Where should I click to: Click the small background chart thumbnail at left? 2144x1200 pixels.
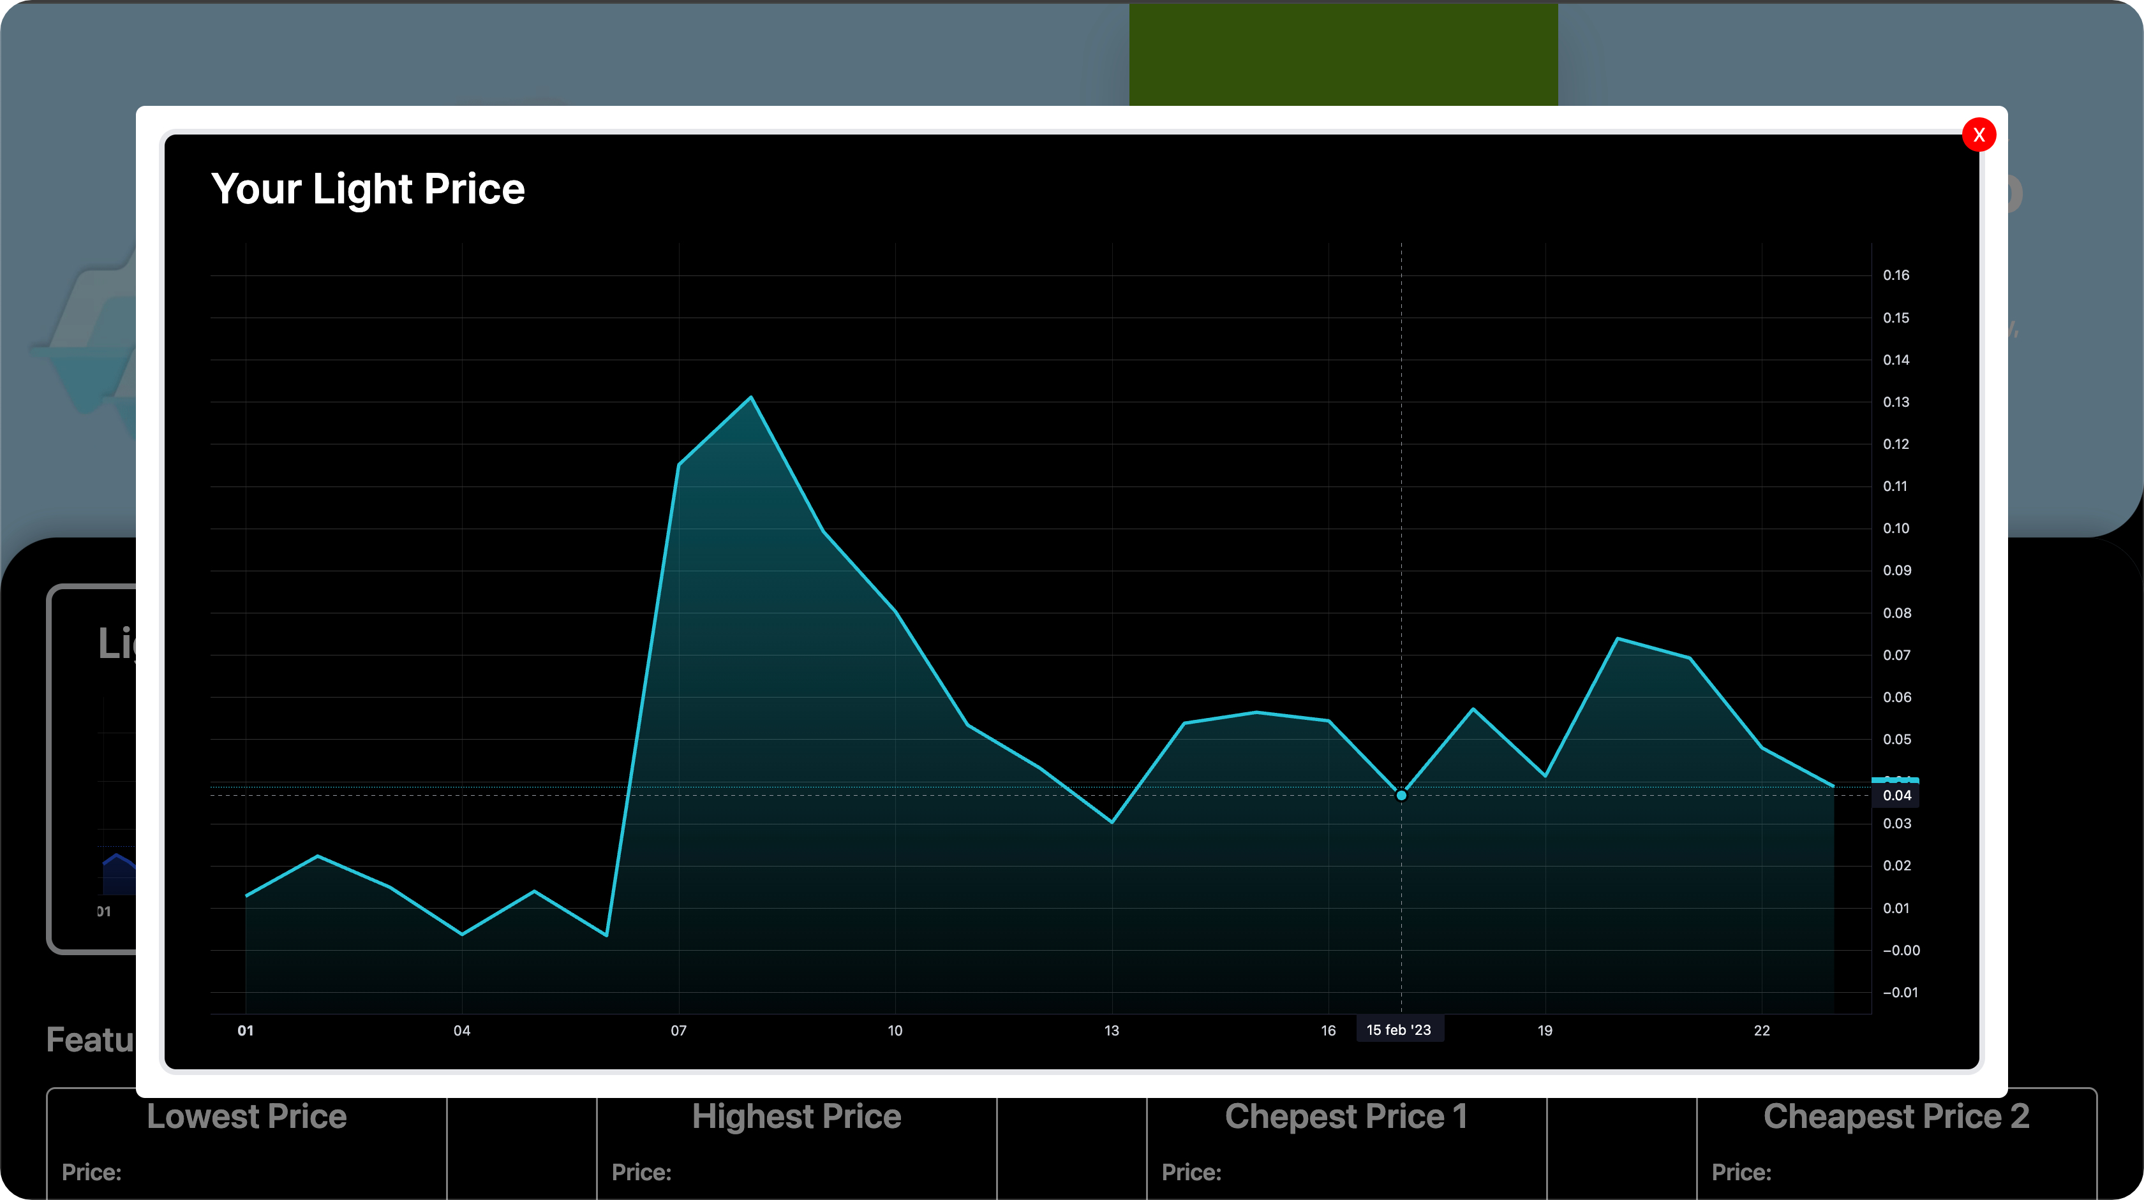click(117, 872)
